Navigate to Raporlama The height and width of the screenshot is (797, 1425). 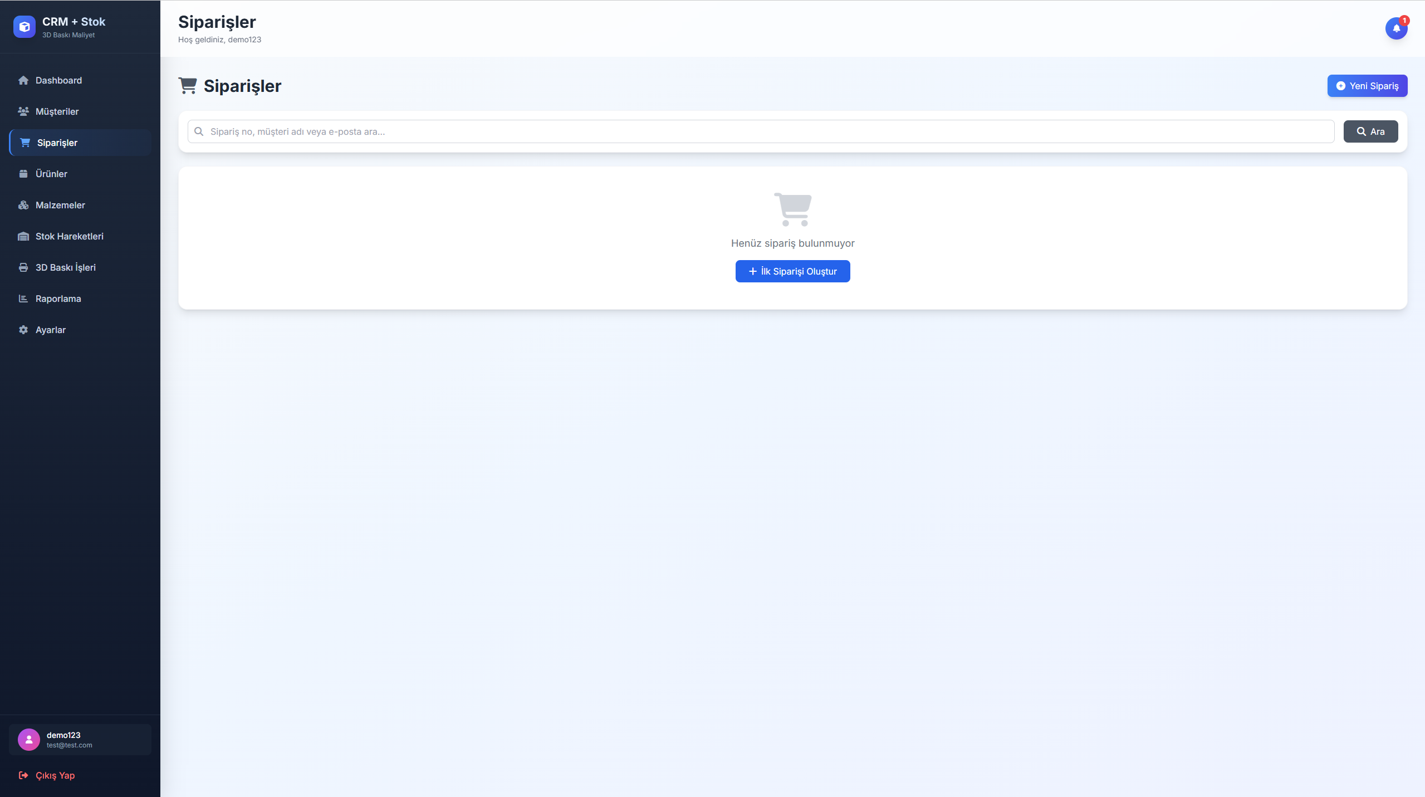(58, 299)
